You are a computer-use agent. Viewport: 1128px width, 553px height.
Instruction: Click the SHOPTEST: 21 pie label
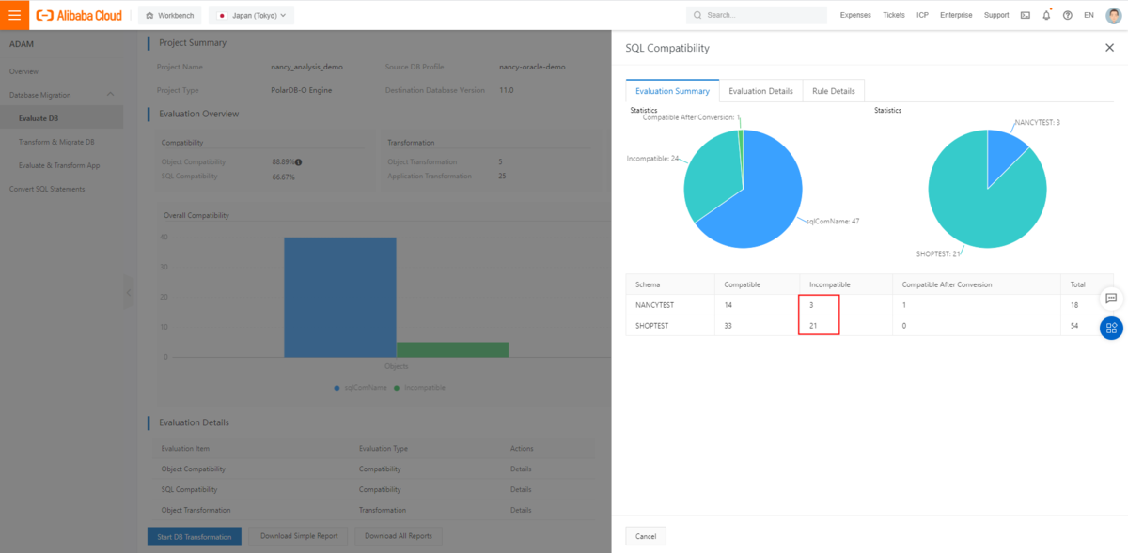click(x=937, y=253)
